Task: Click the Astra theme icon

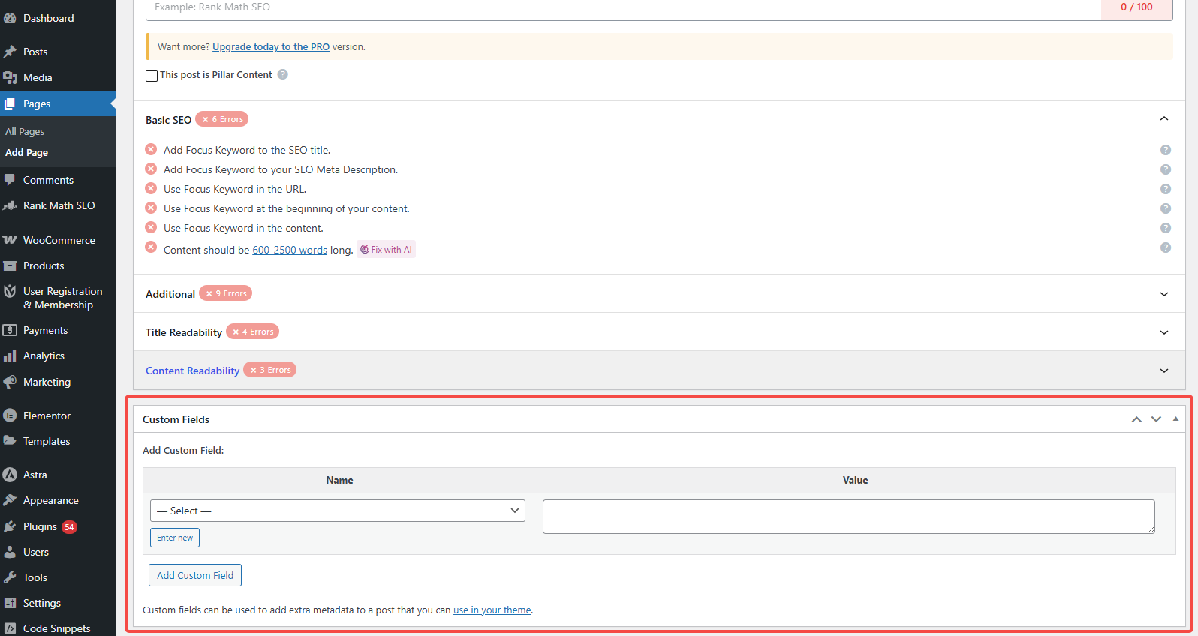Action: tap(10, 475)
